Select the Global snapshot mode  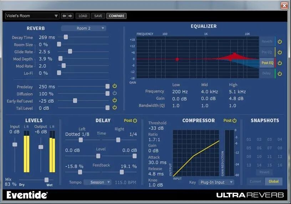[x=274, y=181]
